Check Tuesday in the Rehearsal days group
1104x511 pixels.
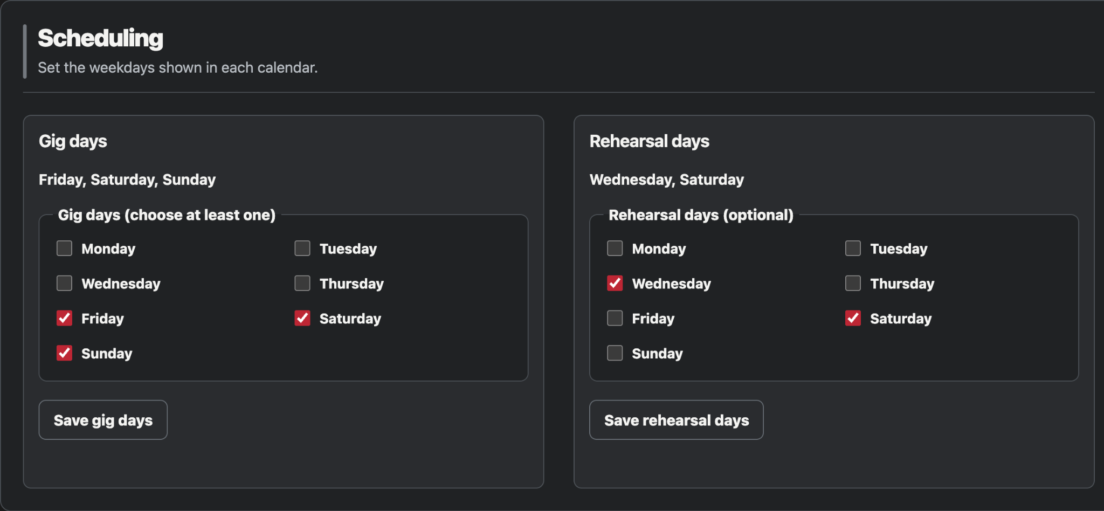coord(853,248)
